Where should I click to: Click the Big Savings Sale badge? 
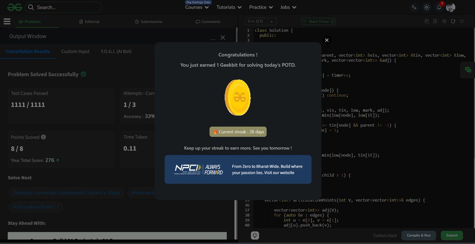tap(198, 2)
